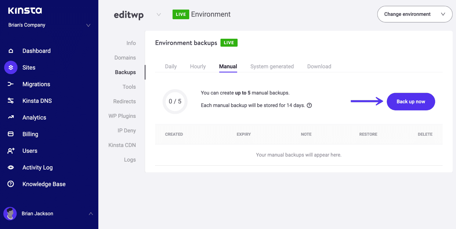Click Brian Jackson's profile avatar
Viewport: 456px width, 229px height.
click(x=10, y=214)
